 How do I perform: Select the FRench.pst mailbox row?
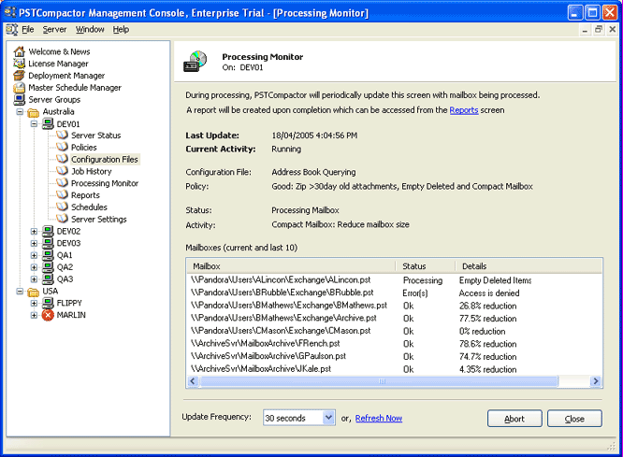(x=394, y=343)
